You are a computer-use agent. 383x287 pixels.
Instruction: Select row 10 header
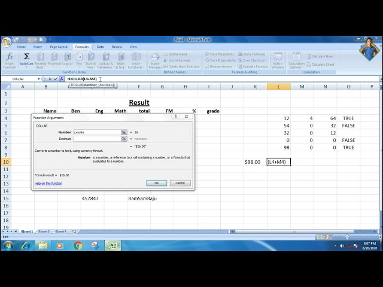pos(6,162)
